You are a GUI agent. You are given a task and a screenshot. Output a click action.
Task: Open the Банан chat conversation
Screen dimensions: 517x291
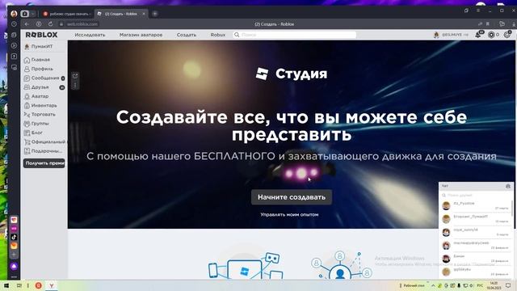point(476,259)
